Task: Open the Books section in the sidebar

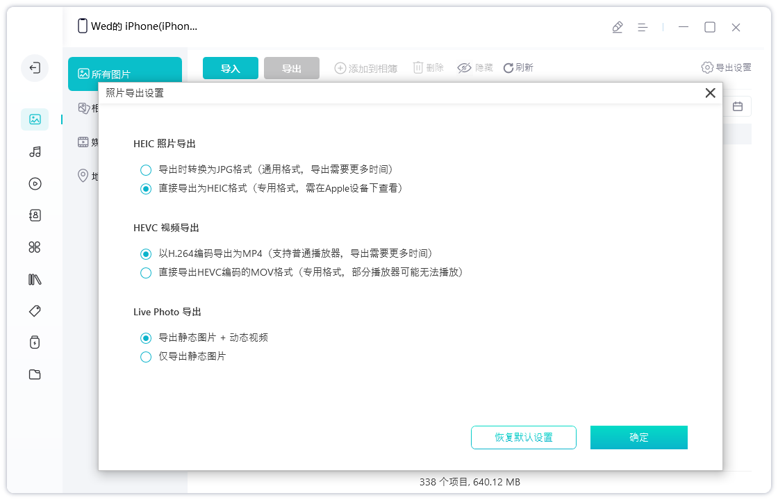Action: click(35, 278)
